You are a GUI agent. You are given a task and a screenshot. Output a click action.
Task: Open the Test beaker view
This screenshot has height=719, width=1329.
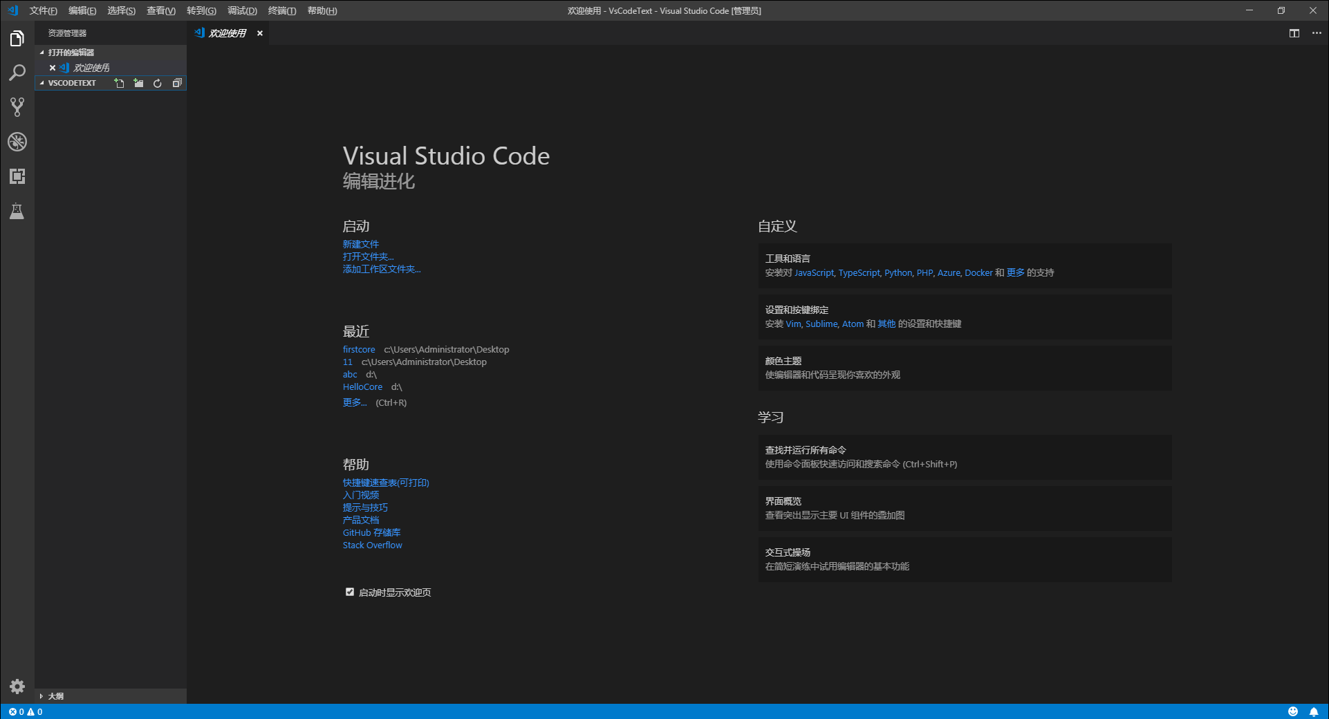pyautogui.click(x=17, y=211)
